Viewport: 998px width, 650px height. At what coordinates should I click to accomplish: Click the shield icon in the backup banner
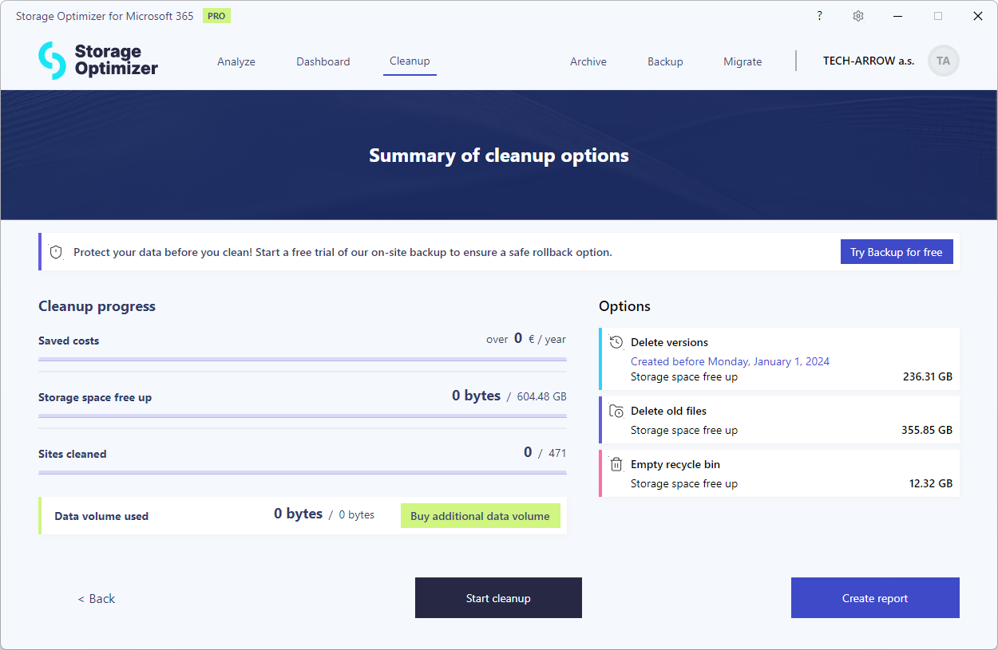(x=56, y=251)
